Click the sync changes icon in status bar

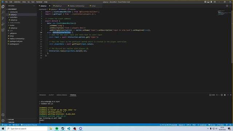[x=10, y=125]
